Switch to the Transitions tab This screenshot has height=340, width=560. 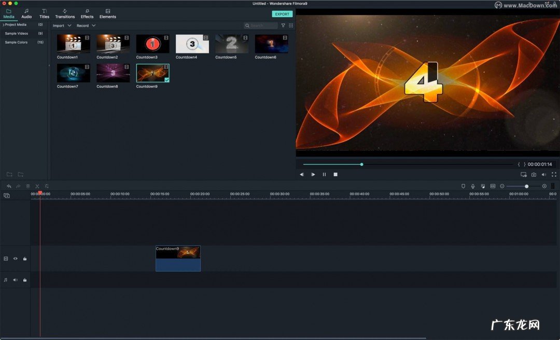pyautogui.click(x=65, y=13)
